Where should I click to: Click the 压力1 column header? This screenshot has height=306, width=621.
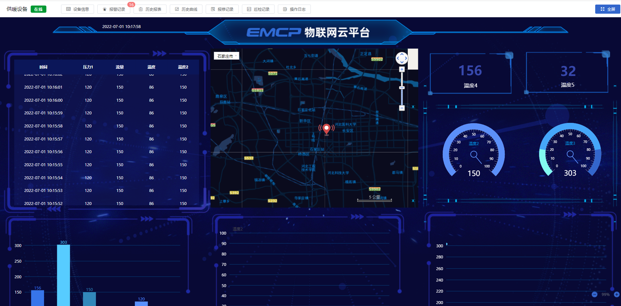tap(88, 67)
